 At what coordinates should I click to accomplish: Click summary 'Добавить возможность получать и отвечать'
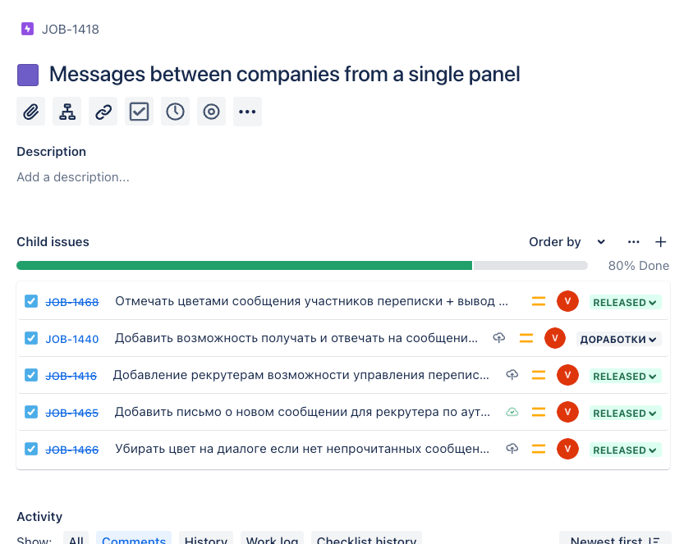pos(296,338)
